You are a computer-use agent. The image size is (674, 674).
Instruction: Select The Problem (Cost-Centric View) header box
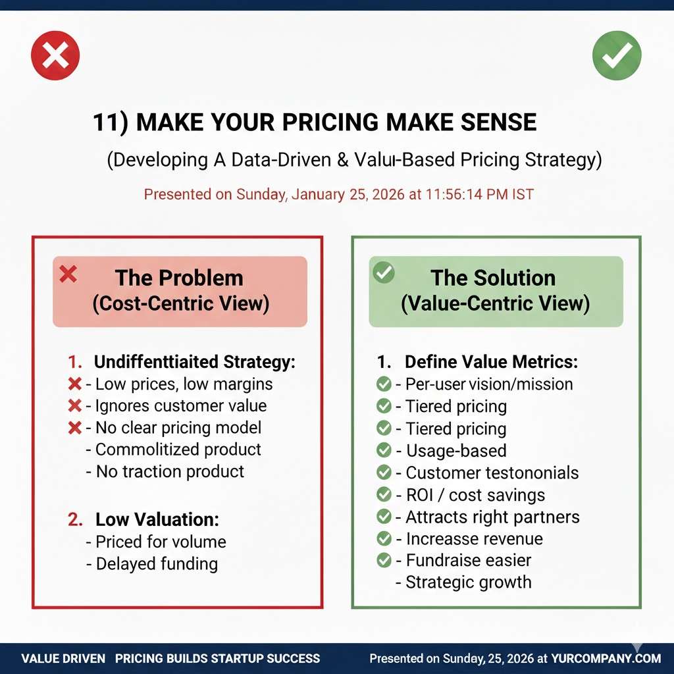(x=180, y=291)
